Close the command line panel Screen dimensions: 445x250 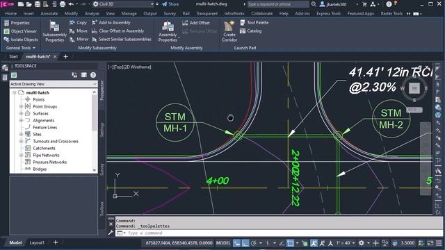pyautogui.click(x=111, y=224)
